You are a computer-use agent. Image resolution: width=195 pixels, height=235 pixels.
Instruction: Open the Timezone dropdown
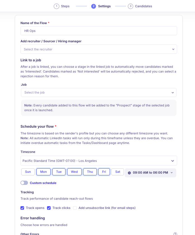tap(98, 160)
